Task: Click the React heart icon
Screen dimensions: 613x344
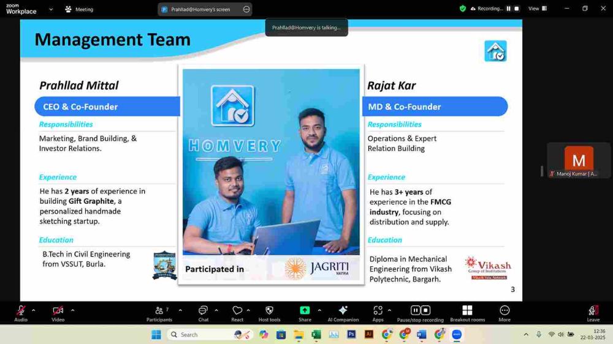Action: point(237,310)
